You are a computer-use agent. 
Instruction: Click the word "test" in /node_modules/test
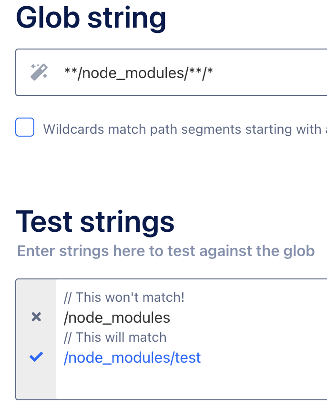188,357
